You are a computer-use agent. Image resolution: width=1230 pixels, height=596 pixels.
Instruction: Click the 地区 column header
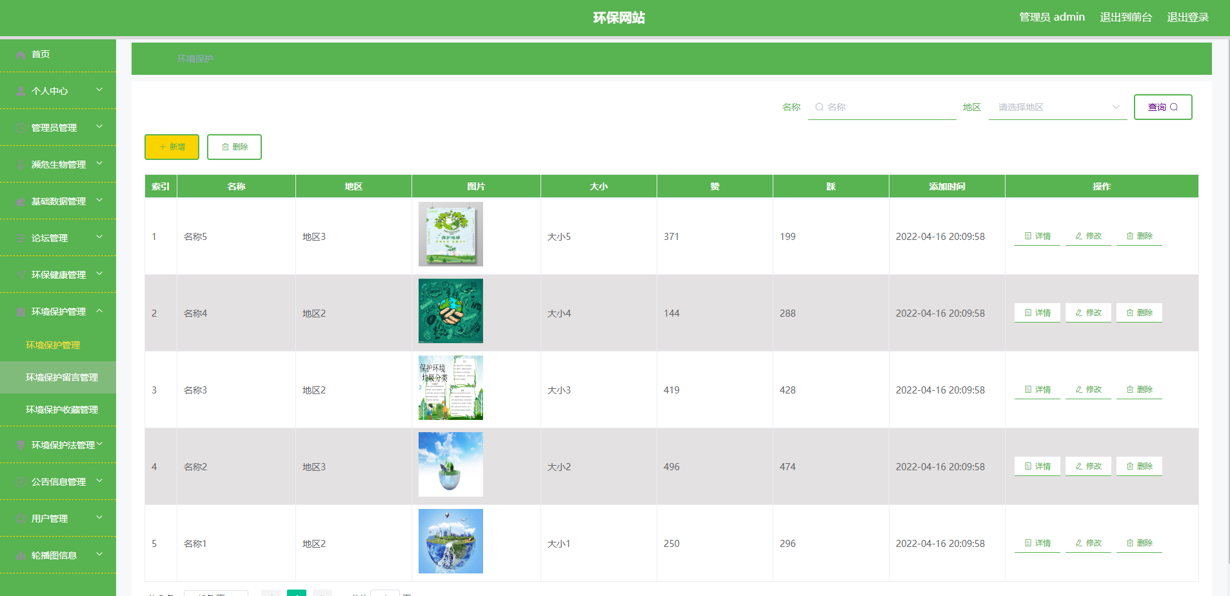[353, 186]
